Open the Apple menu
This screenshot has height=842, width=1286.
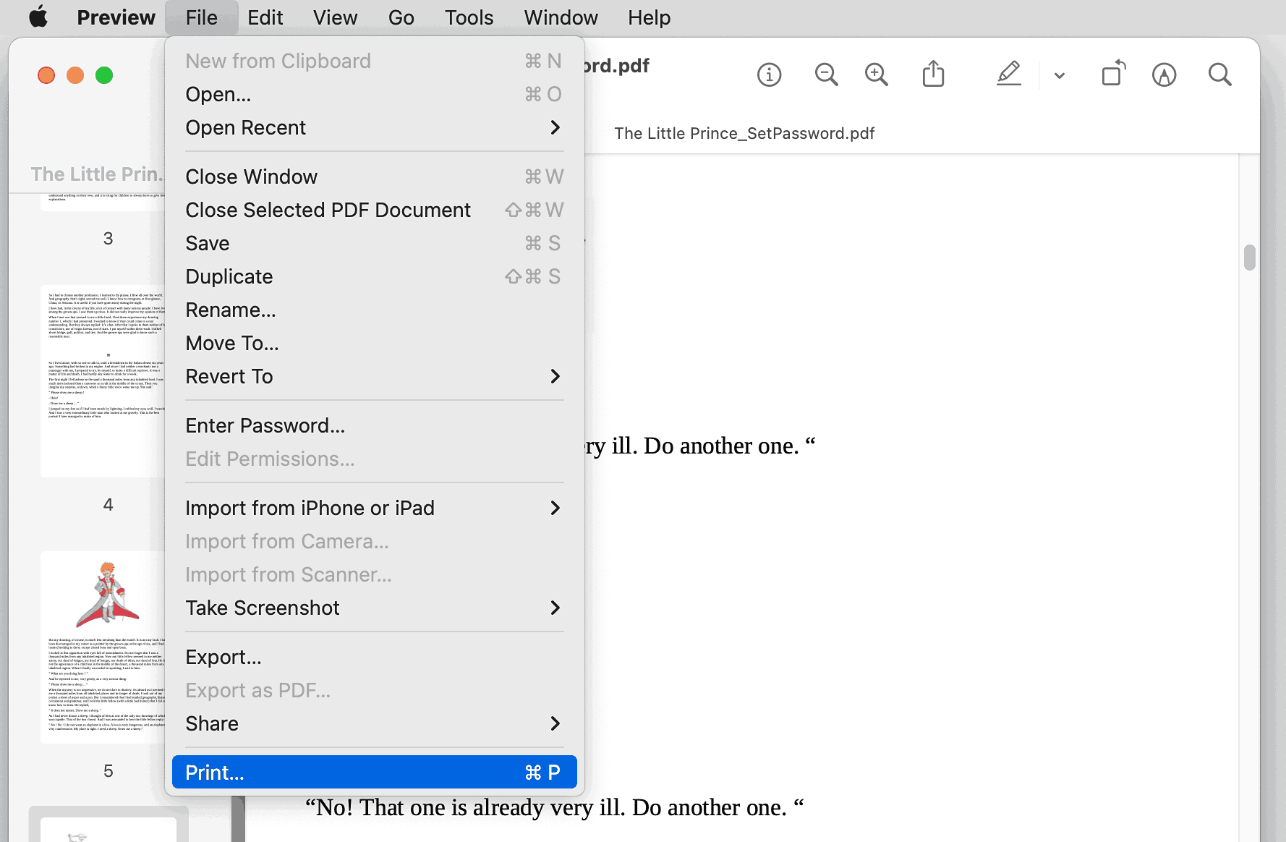[x=38, y=17]
